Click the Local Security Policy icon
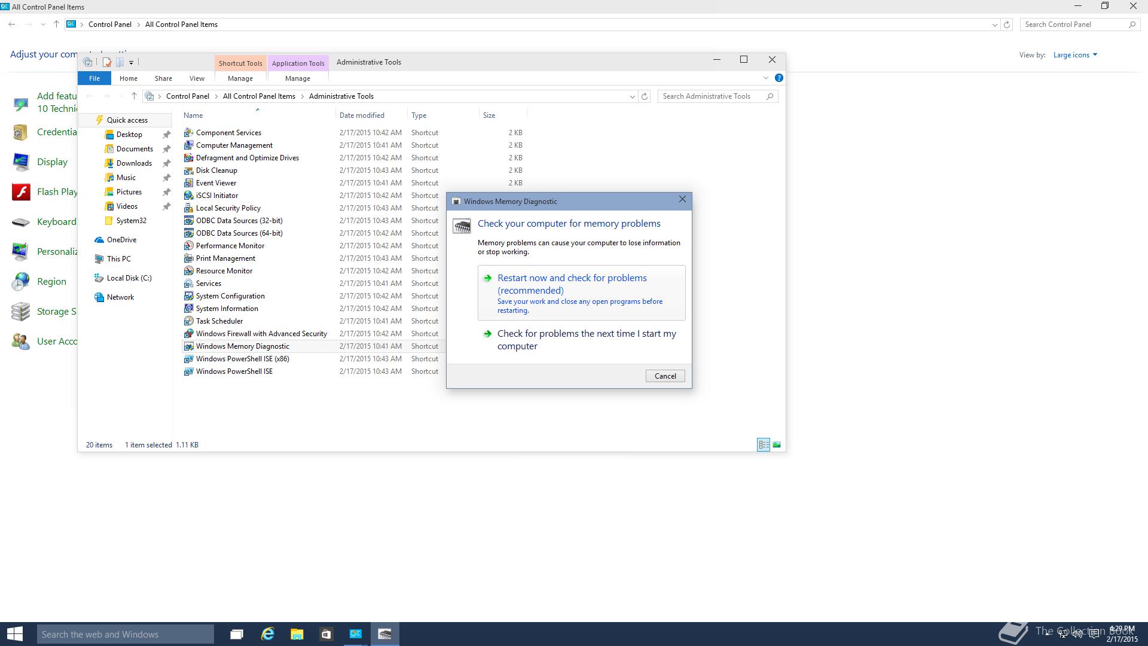This screenshot has height=646, width=1148. tap(188, 208)
